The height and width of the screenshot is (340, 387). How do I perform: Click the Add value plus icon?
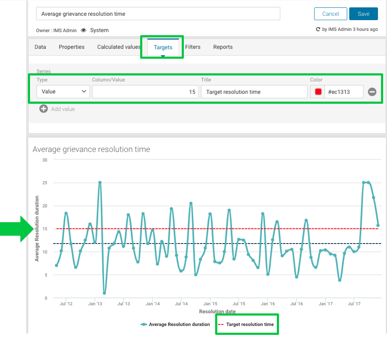(43, 109)
